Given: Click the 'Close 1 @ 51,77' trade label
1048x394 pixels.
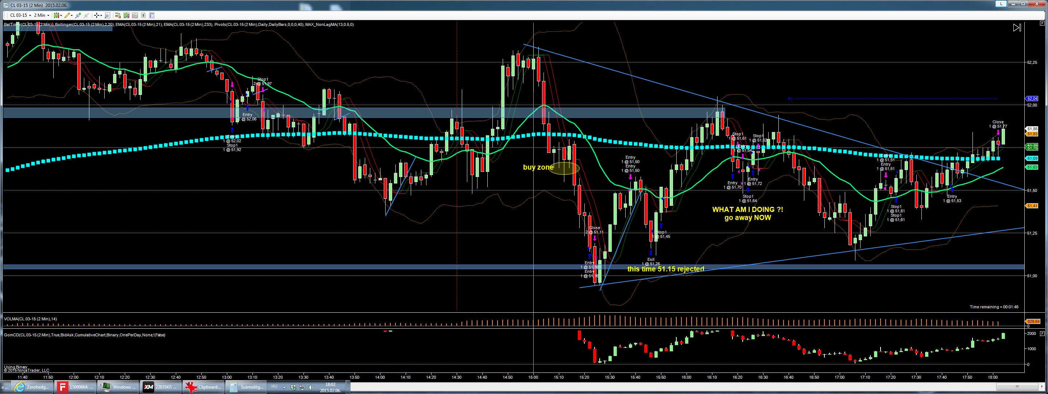Looking at the screenshot, I should (998, 124).
